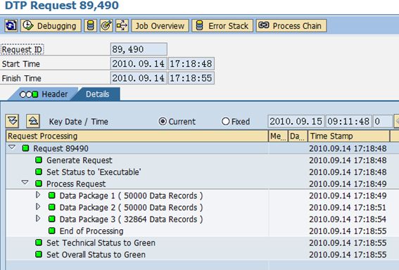Open the Debugging button

point(51,26)
